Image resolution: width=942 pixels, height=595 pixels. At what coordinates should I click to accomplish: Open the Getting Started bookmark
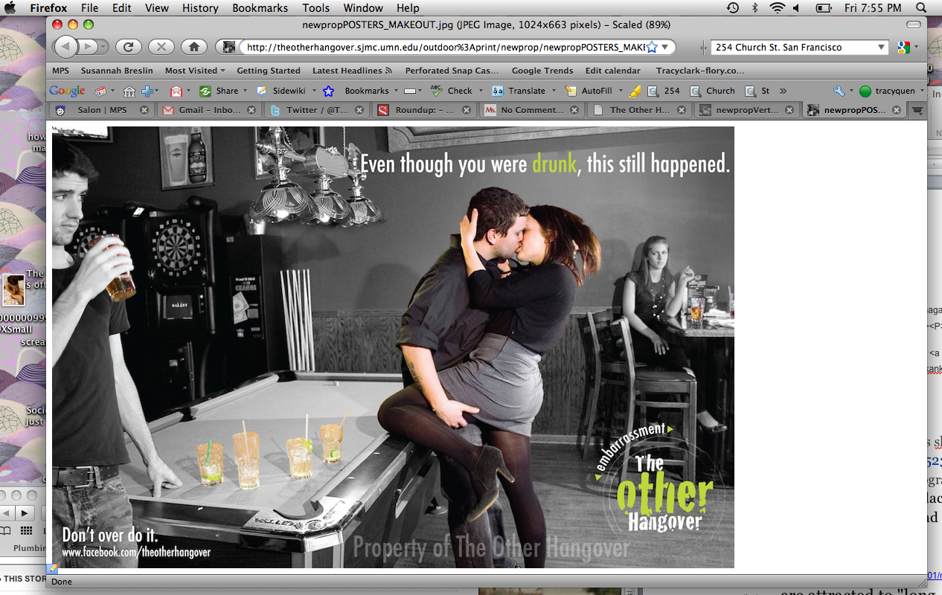click(x=269, y=71)
